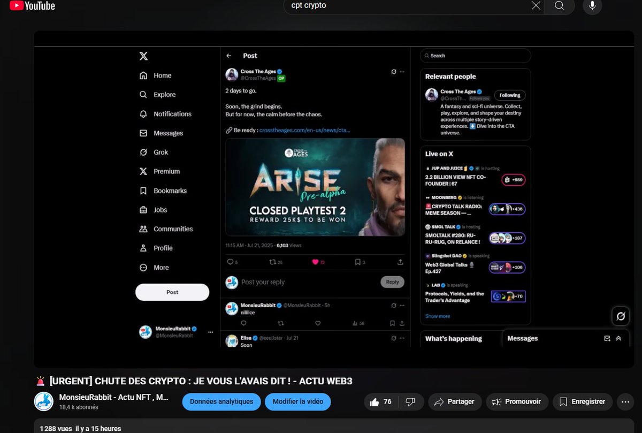The image size is (642, 433).
Task: Open Données analytiques for the video
Action: pos(221,401)
